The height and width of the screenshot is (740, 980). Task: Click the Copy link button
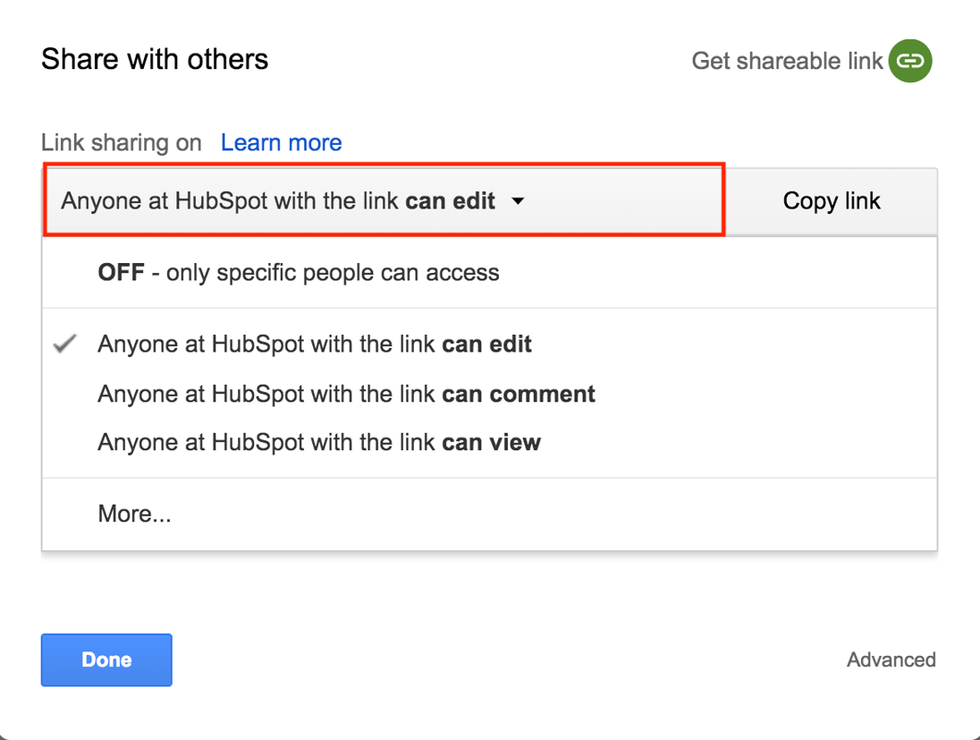[831, 200]
